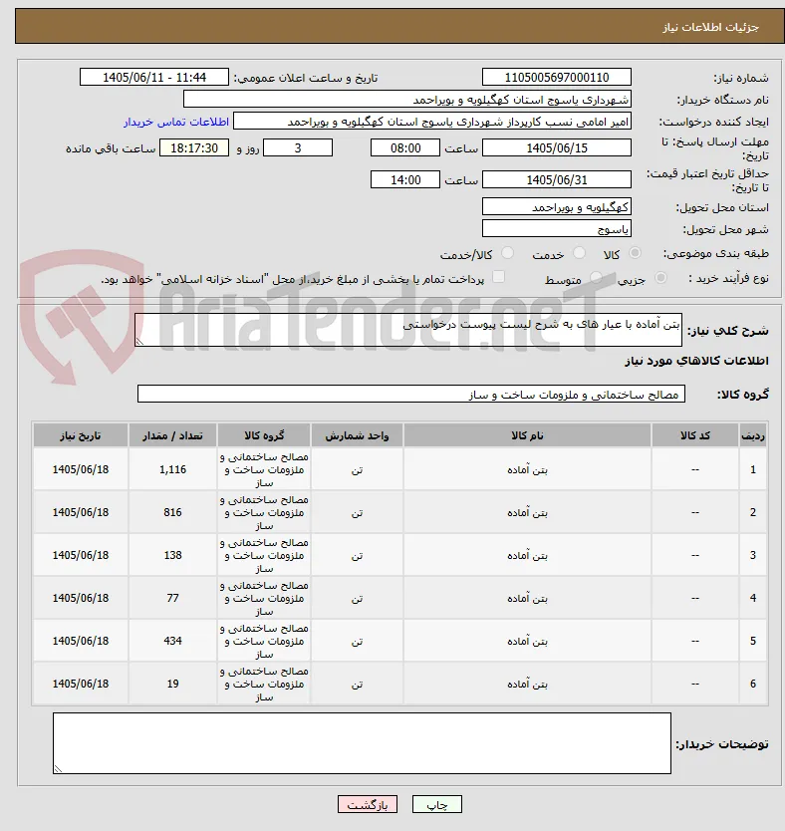The width and height of the screenshot is (785, 831).
Task: Select the کالا/خدمت radio button
Action: click(x=507, y=253)
